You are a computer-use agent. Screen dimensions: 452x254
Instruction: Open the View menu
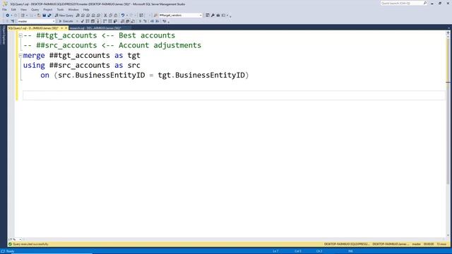[x=23, y=9]
